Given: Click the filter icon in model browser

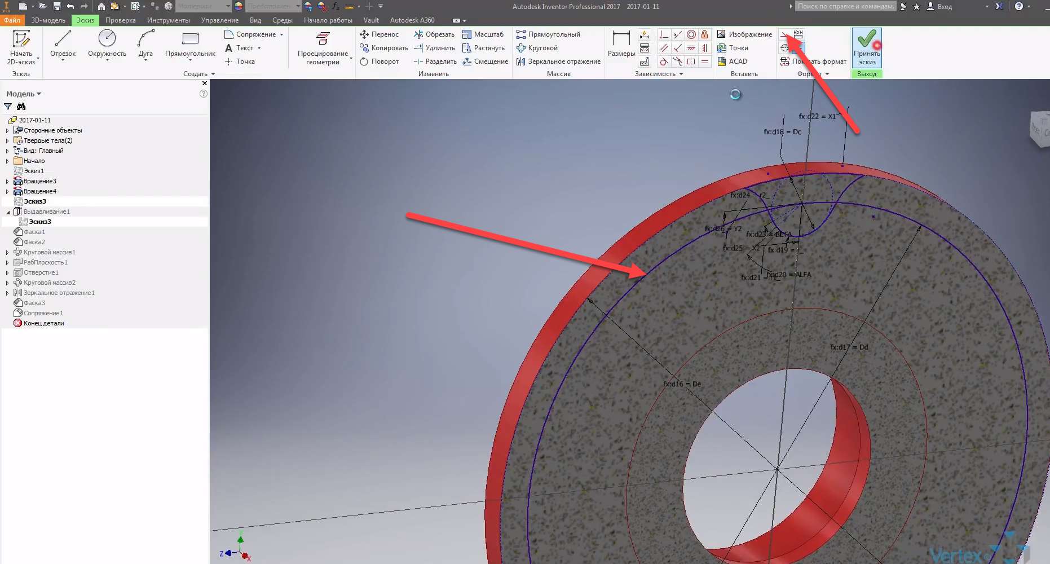Looking at the screenshot, I should coord(8,107).
